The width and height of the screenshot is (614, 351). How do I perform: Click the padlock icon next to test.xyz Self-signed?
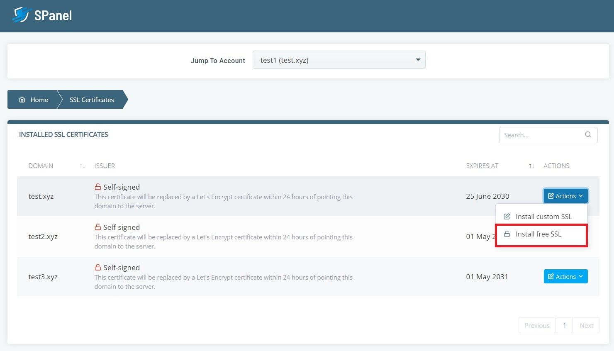coord(97,187)
